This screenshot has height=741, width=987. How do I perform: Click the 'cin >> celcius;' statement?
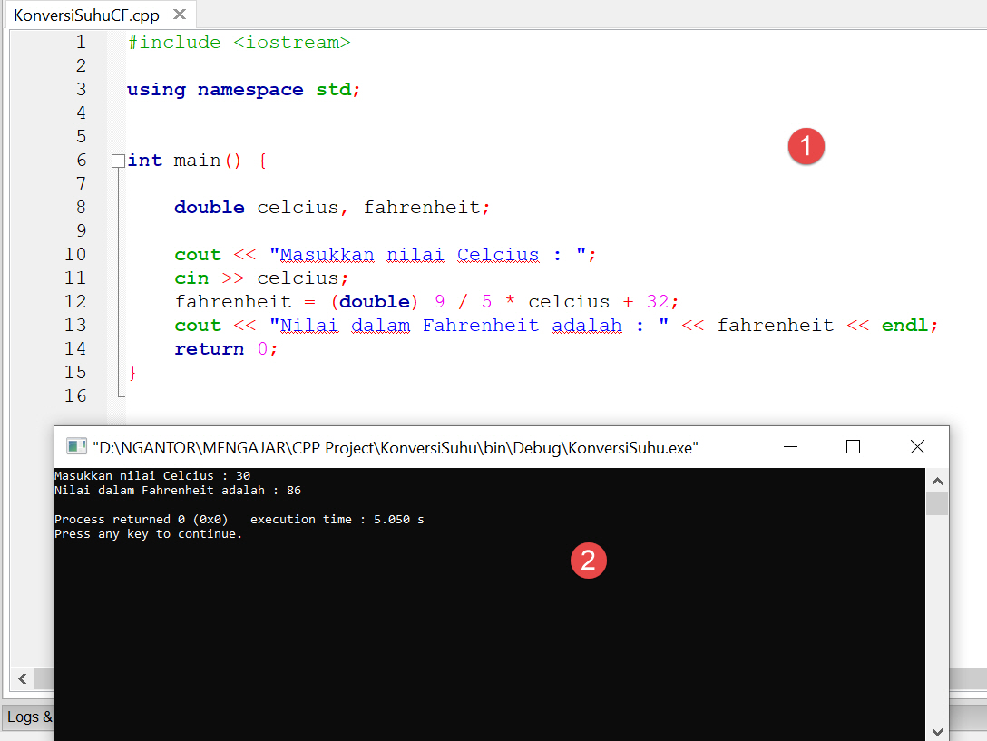[261, 278]
